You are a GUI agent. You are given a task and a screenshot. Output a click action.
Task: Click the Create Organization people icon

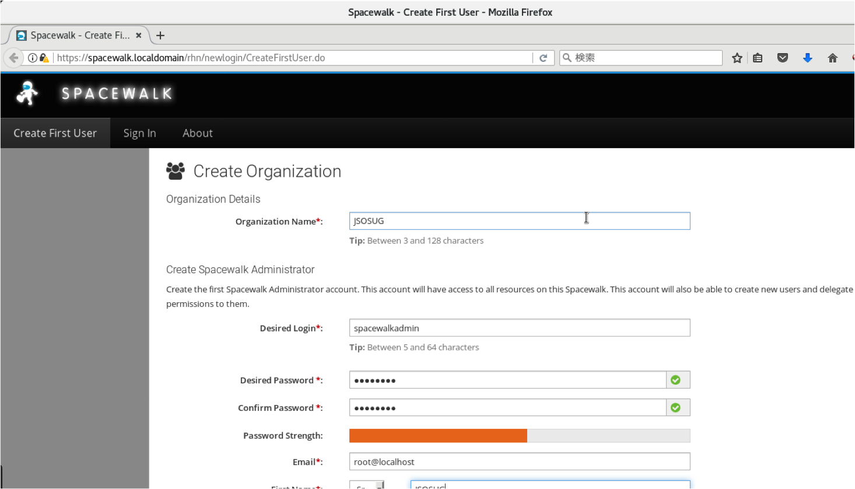click(176, 171)
